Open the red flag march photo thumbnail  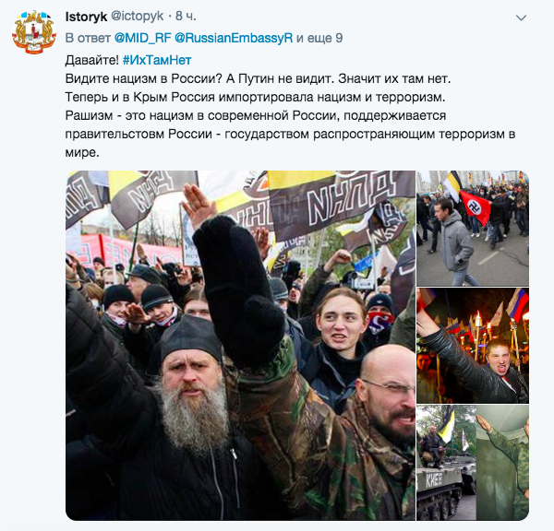473,229
